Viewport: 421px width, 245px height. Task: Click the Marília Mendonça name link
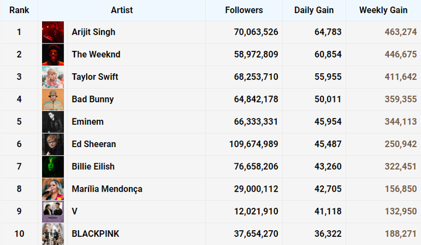(107, 189)
